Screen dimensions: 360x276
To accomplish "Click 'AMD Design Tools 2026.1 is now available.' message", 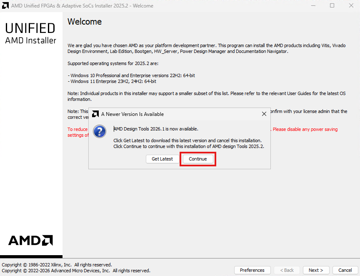I will click(156, 129).
